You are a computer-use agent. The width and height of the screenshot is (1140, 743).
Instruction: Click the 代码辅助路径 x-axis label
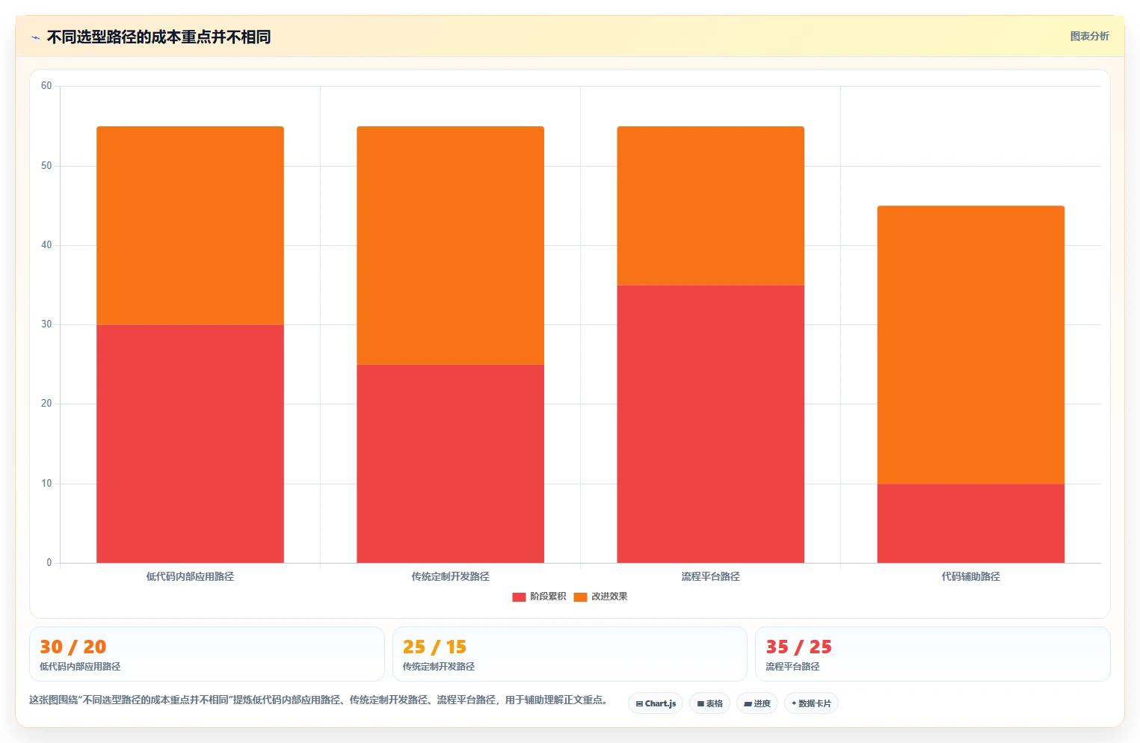970,576
